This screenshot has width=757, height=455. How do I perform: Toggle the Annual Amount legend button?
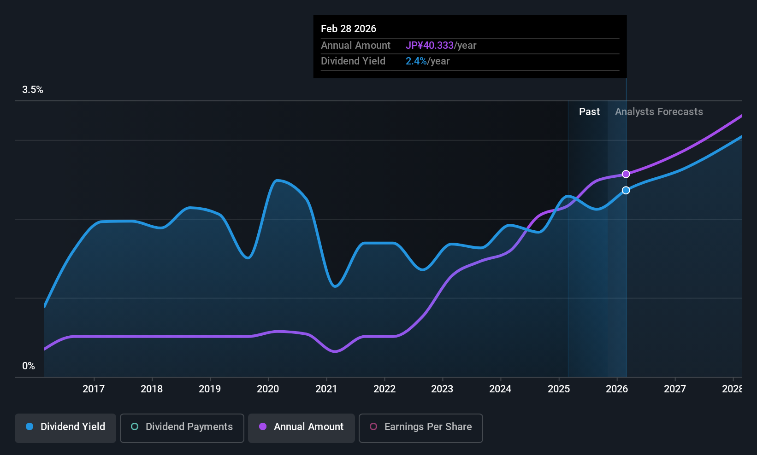[x=302, y=428]
